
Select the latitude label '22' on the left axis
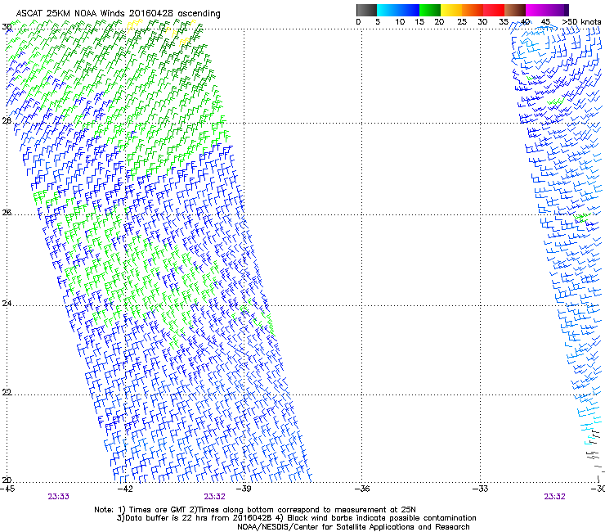pos(7,392)
